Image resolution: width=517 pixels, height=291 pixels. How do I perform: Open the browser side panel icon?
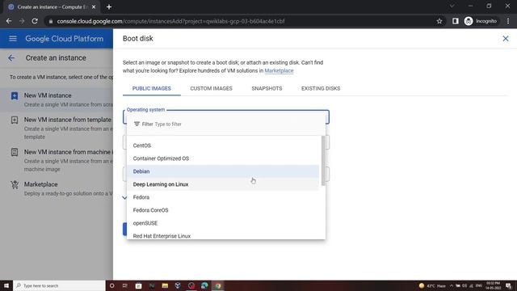455,21
